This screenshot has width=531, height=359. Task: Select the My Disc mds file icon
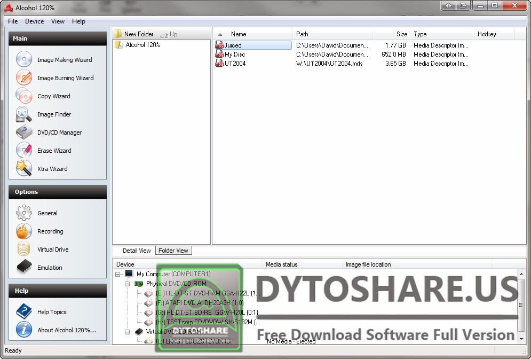coord(219,54)
